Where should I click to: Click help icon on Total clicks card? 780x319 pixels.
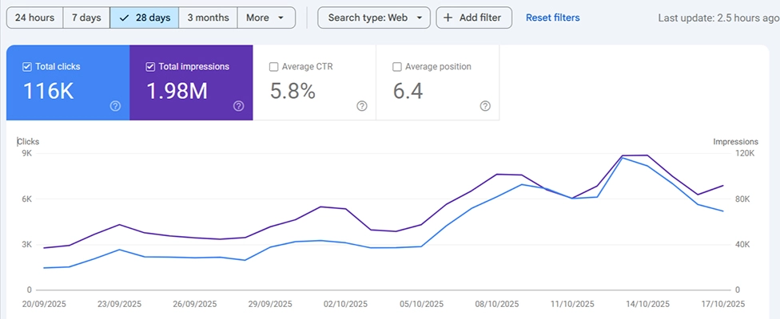115,106
